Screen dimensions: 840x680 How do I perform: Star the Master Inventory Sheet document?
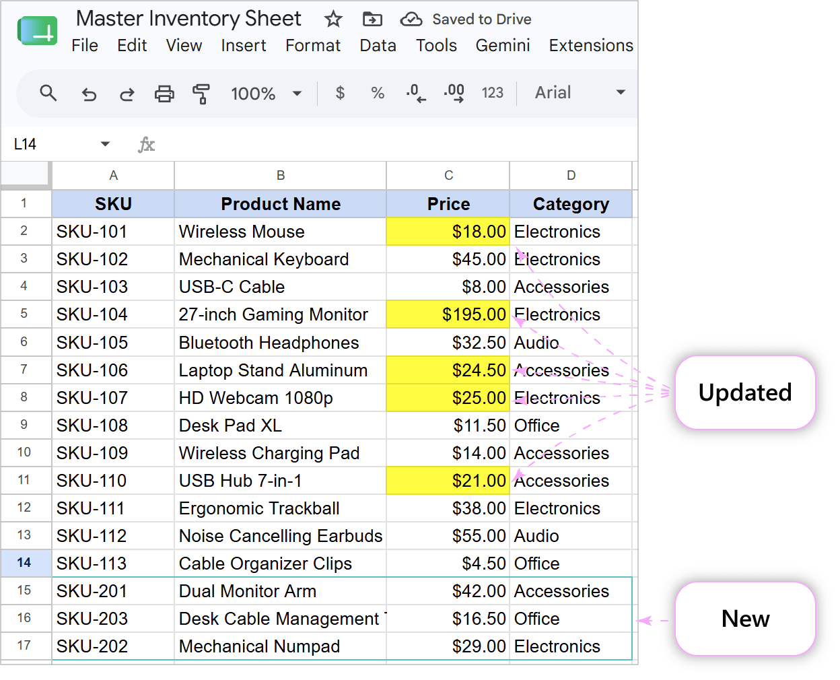333,19
